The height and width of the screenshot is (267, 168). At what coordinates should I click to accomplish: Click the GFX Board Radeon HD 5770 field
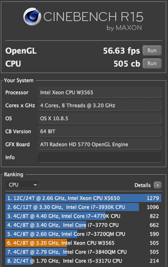pos(100,144)
